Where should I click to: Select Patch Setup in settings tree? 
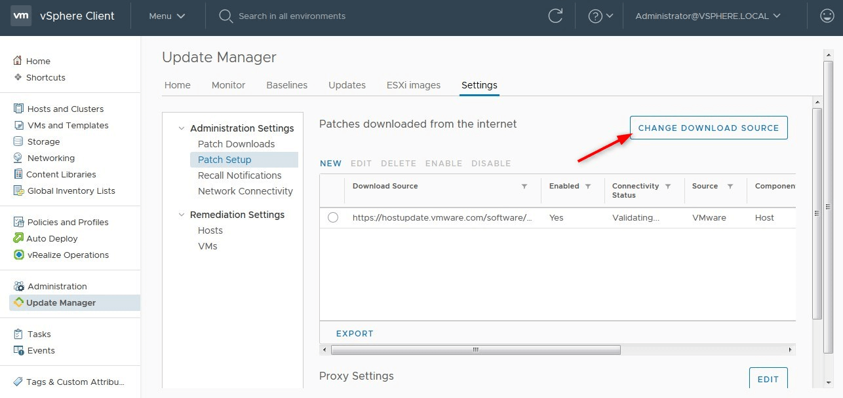click(244, 160)
